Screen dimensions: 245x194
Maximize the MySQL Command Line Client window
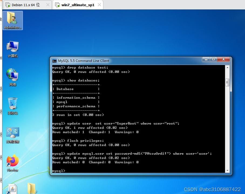click(x=213, y=59)
